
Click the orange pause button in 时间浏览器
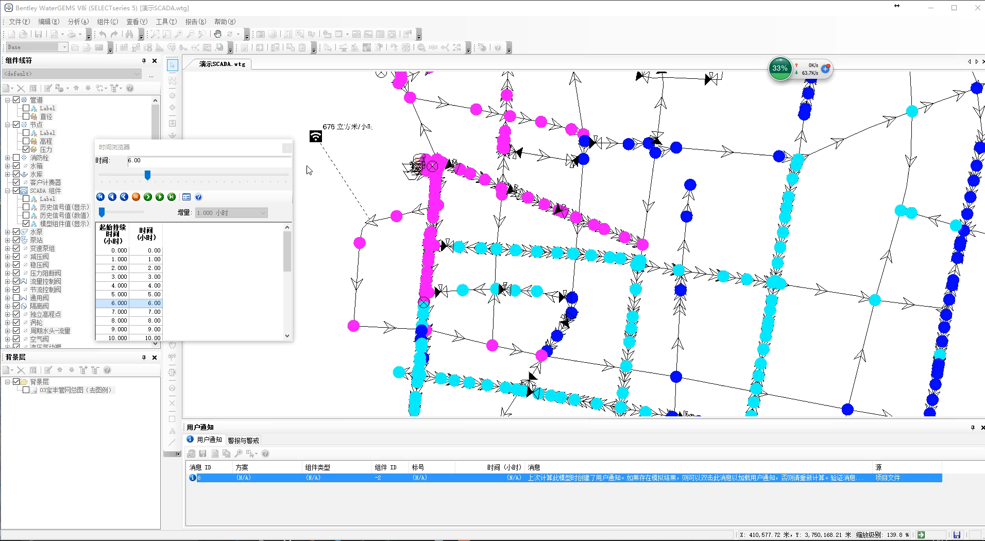pyautogui.click(x=136, y=197)
